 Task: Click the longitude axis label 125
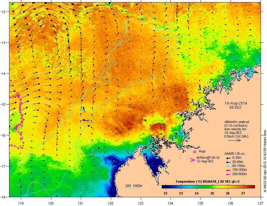(201, 203)
